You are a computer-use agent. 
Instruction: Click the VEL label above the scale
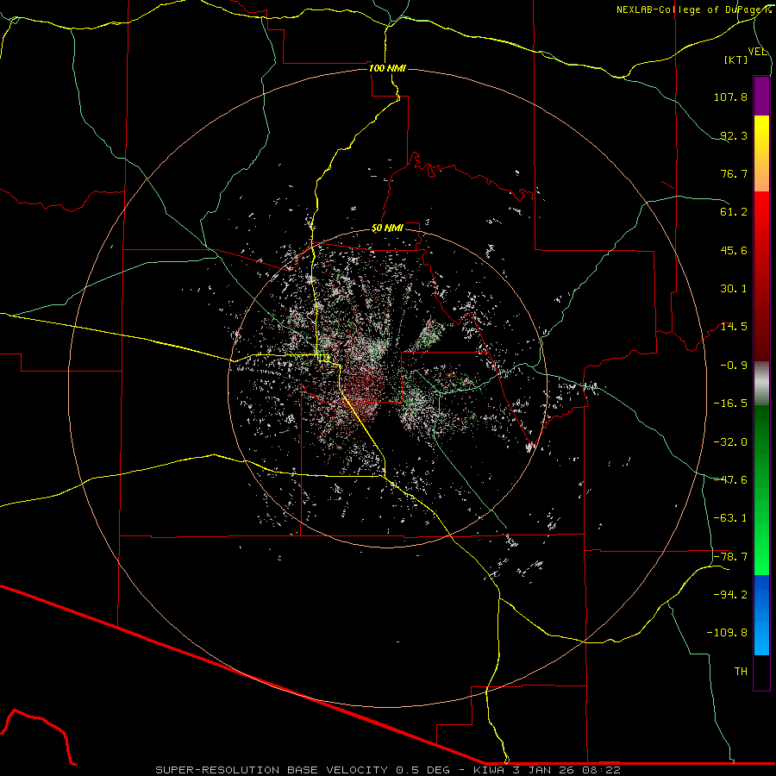pos(758,51)
